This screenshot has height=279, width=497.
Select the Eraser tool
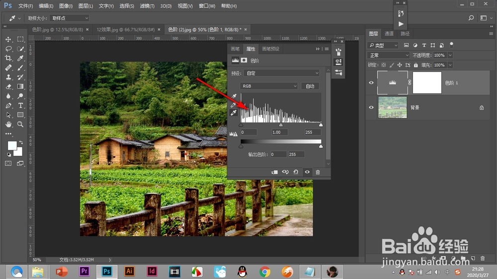pos(8,86)
